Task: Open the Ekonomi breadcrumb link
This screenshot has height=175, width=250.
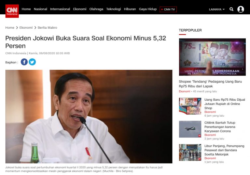Action: coord(26,27)
